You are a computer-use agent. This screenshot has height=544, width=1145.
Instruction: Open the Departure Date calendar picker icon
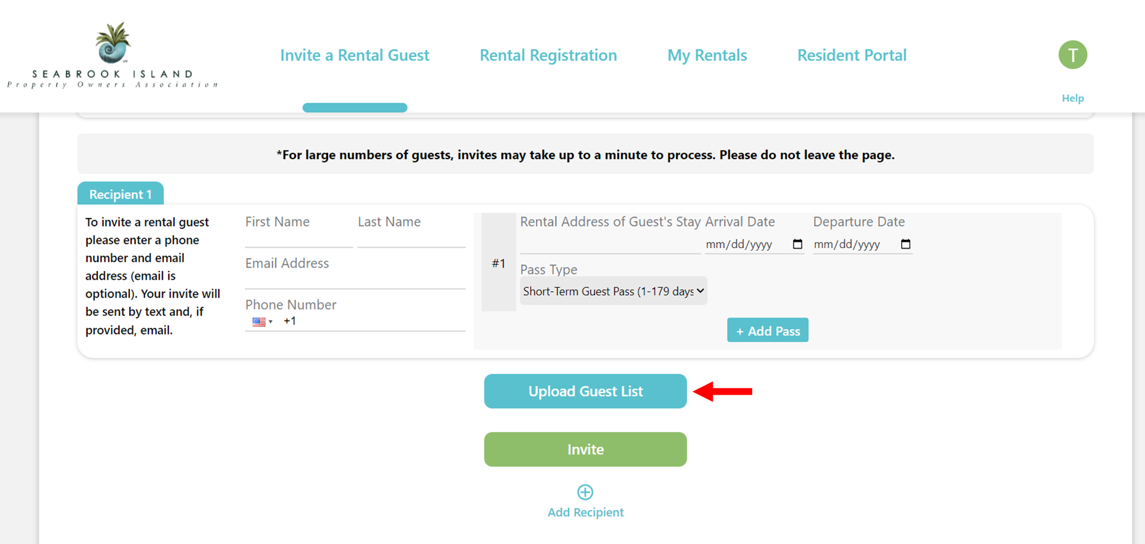pos(906,244)
